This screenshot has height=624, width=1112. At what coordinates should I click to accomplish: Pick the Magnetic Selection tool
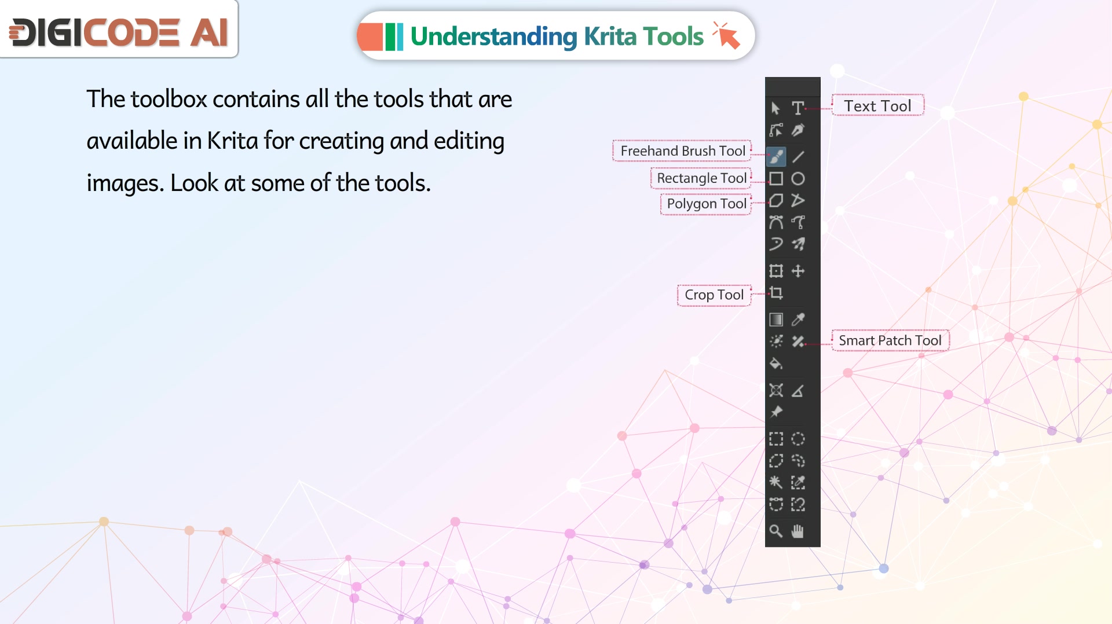pos(798,504)
